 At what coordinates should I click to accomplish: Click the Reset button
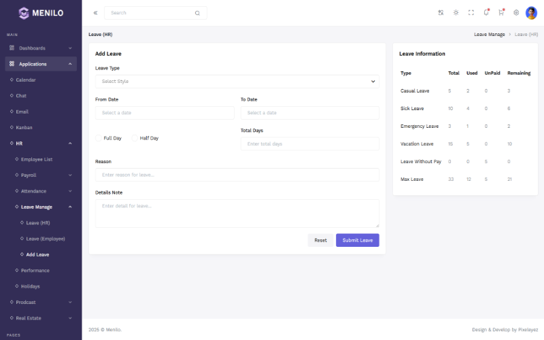tap(320, 240)
